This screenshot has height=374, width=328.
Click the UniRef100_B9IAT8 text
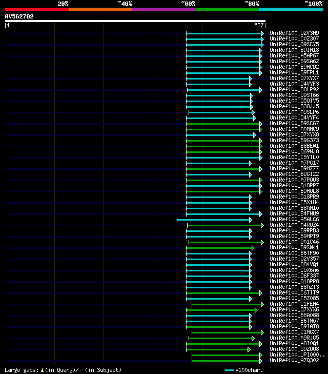[294, 326]
